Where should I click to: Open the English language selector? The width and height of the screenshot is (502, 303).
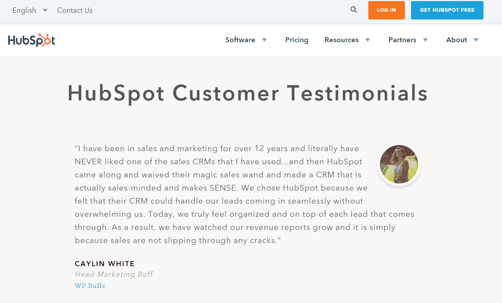pyautogui.click(x=24, y=10)
